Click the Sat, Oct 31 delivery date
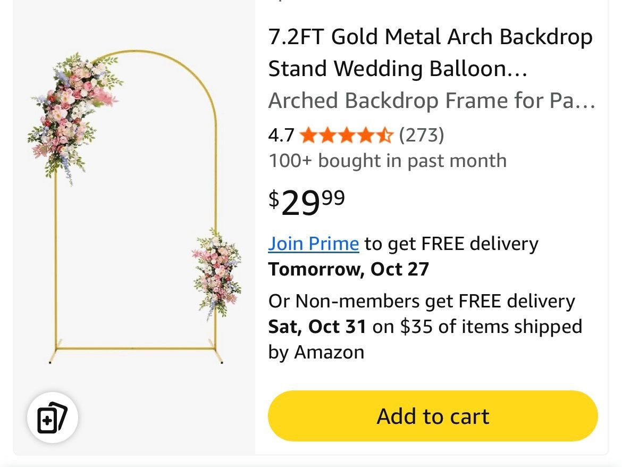The width and height of the screenshot is (622, 467). [x=317, y=327]
